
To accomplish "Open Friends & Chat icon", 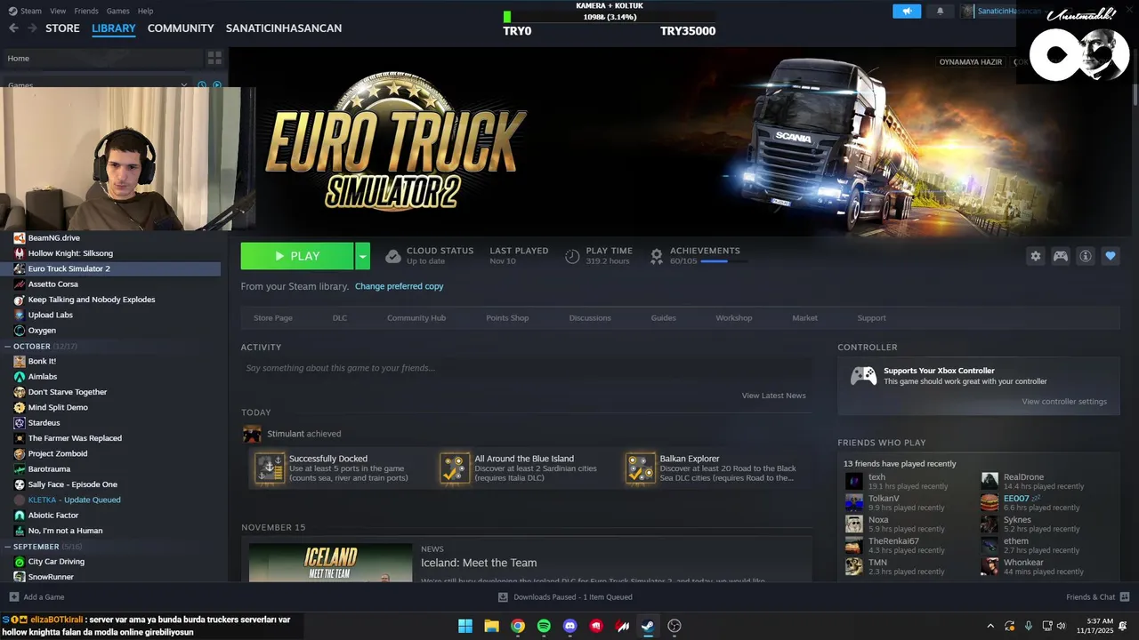I will pyautogui.click(x=1125, y=597).
